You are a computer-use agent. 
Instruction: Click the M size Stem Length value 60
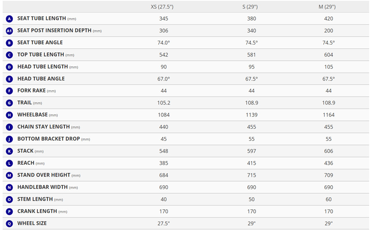pyautogui.click(x=329, y=199)
